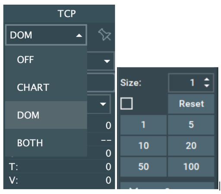Choose the 5 size preset button
The image size is (221, 194).
tap(191, 125)
